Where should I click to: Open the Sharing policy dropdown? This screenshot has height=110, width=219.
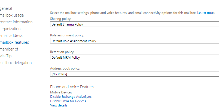[x=135, y=24]
